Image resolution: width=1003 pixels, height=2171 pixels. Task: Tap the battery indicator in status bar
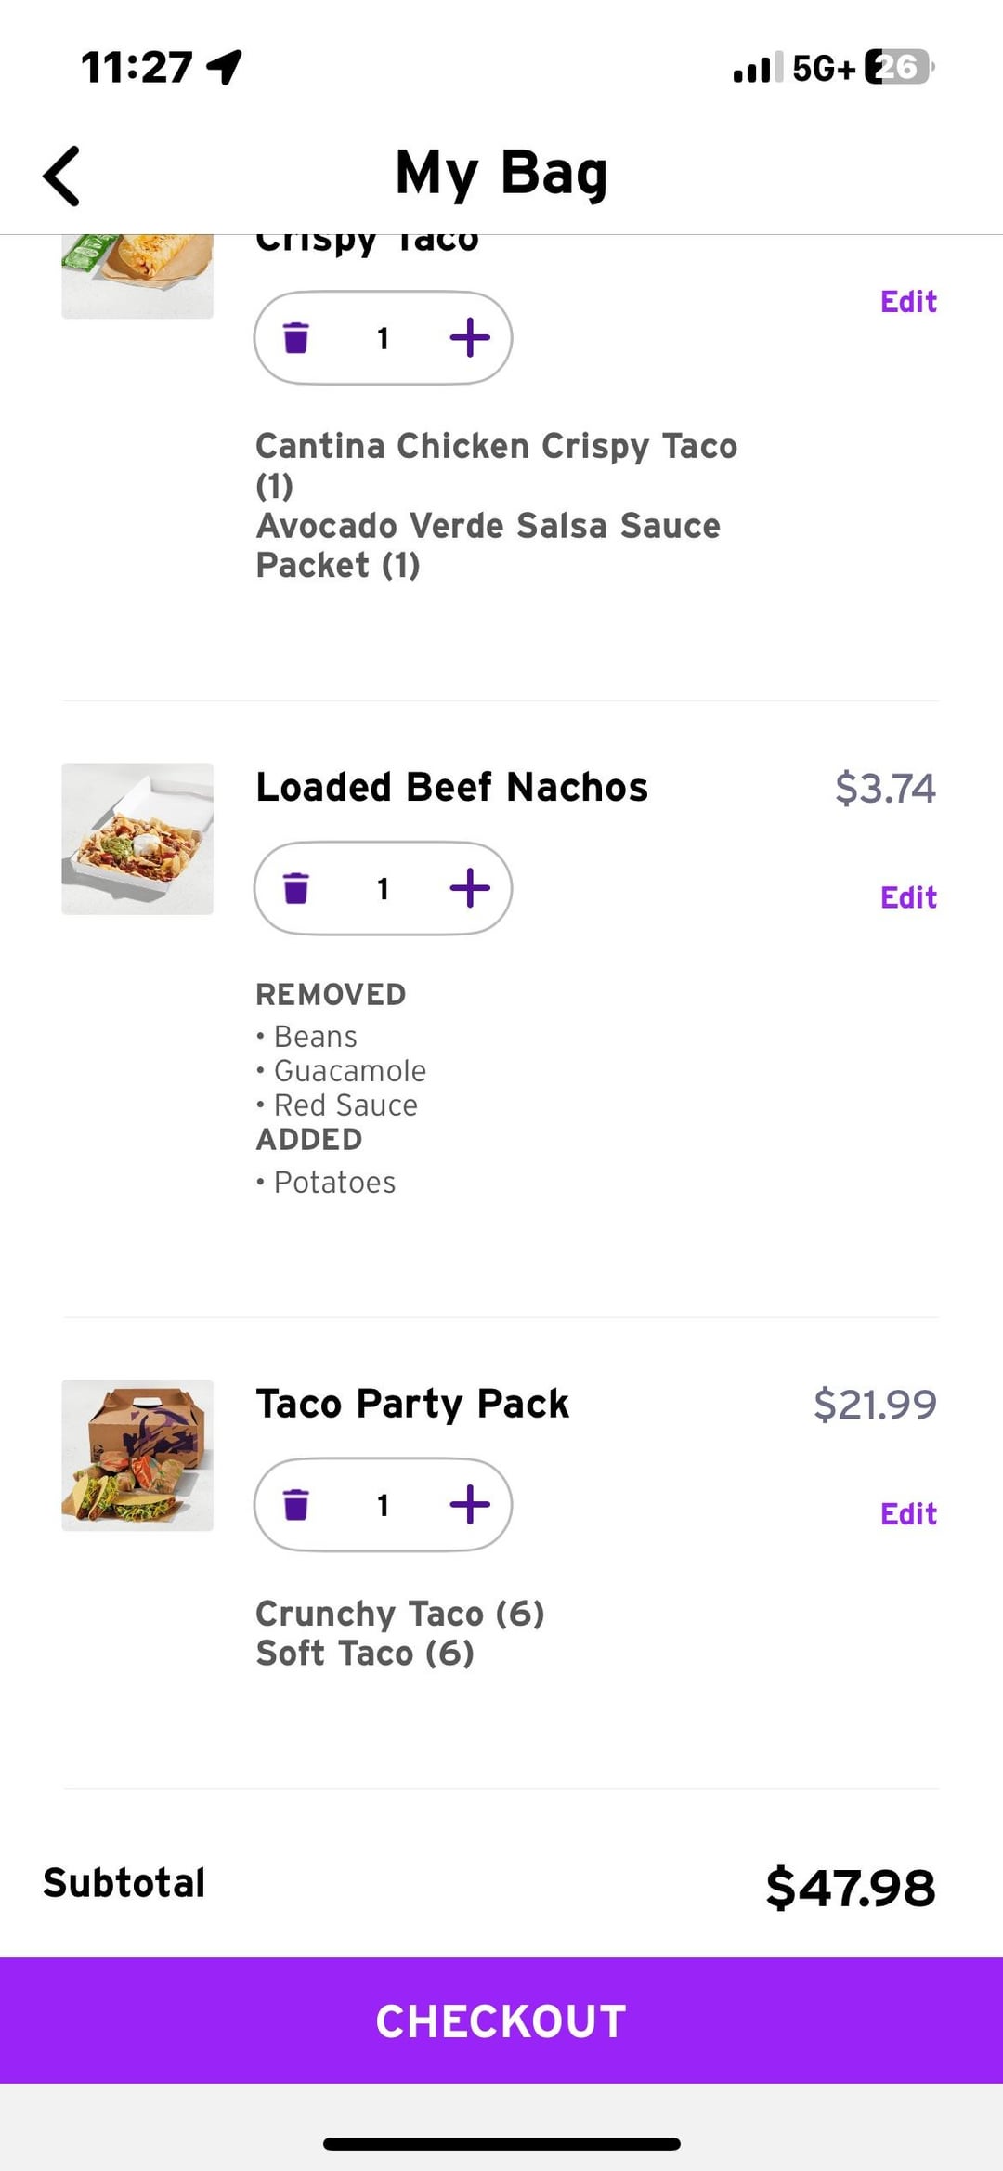(x=898, y=67)
